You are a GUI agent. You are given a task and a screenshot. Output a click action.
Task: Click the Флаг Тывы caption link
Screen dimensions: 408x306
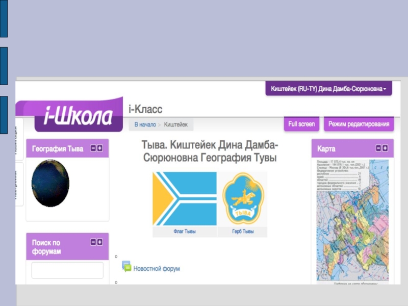tap(185, 232)
